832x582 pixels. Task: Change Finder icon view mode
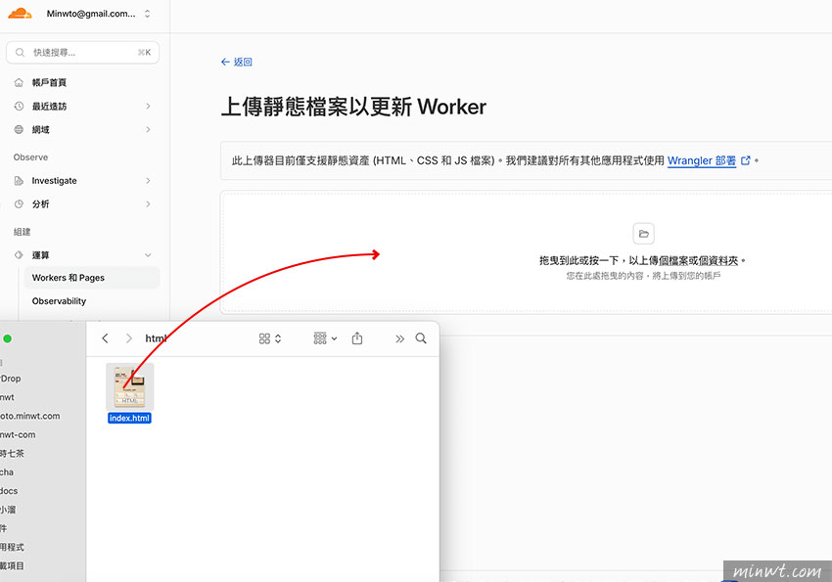269,338
